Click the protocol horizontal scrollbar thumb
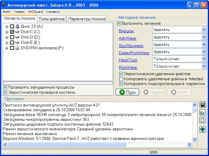 click(67, 144)
